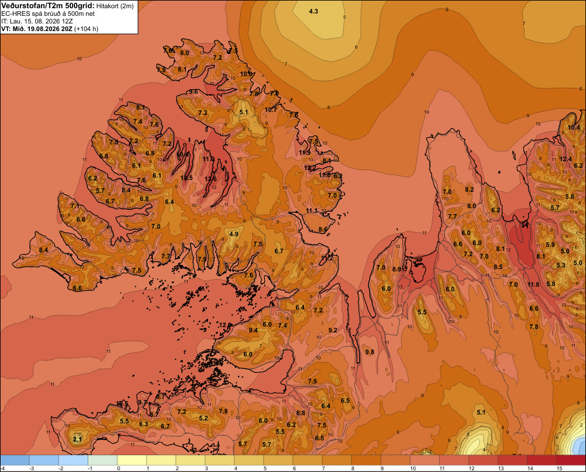The height and width of the screenshot is (472, 586).
Task: Select the 11.8 temperature label
Action: tap(533, 284)
